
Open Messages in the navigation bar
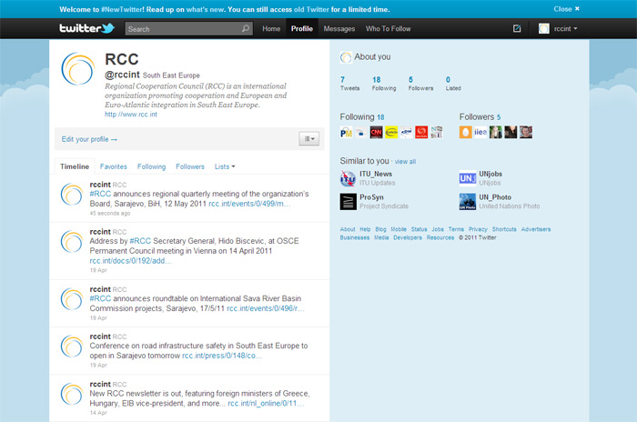tap(339, 29)
